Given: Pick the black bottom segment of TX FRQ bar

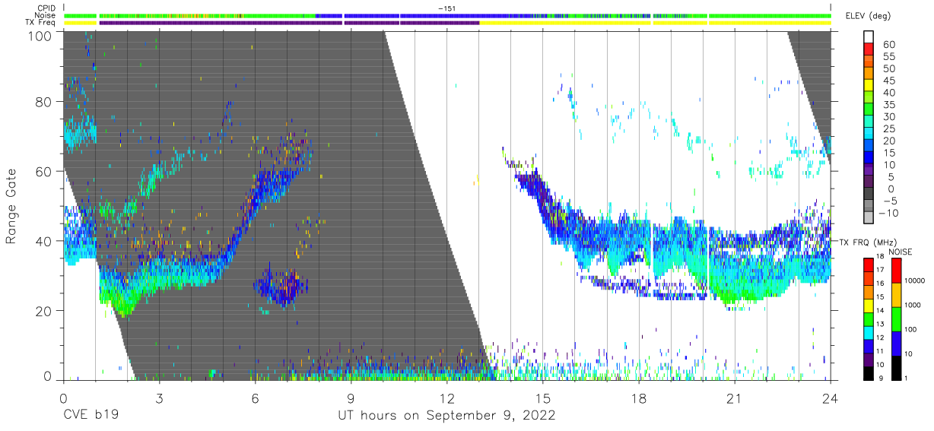Looking at the screenshot, I should pyautogui.click(x=868, y=373).
